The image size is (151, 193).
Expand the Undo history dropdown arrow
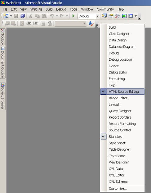click(57, 16)
